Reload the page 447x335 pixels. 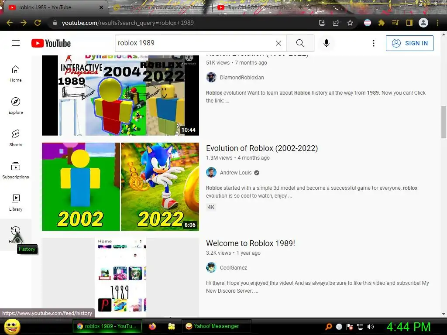pos(38,23)
